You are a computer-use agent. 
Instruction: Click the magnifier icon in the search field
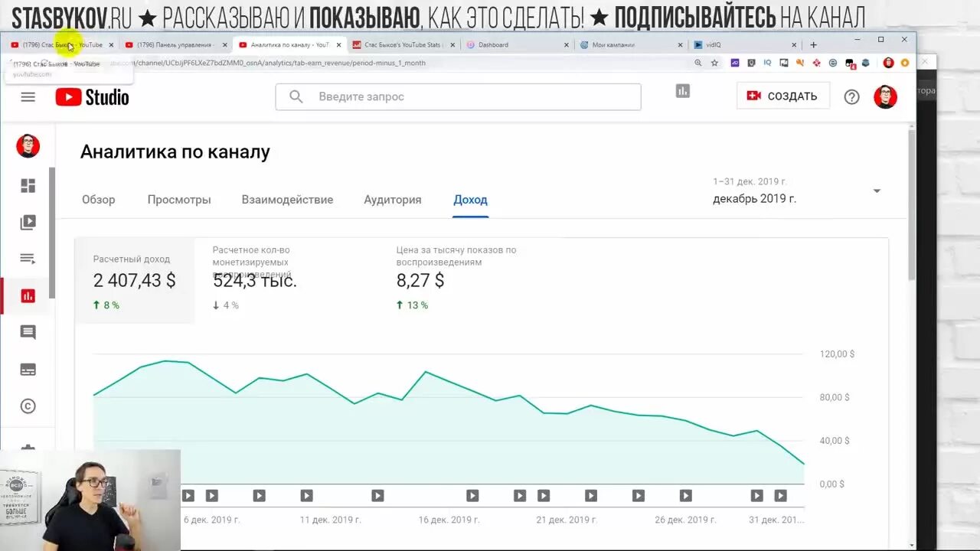point(296,96)
